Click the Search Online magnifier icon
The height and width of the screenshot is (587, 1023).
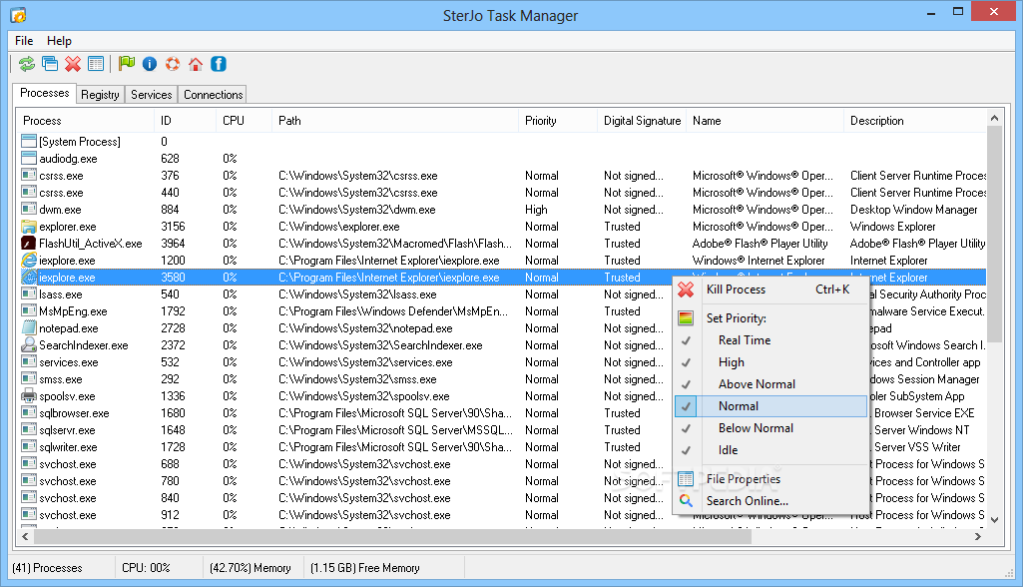(x=686, y=501)
